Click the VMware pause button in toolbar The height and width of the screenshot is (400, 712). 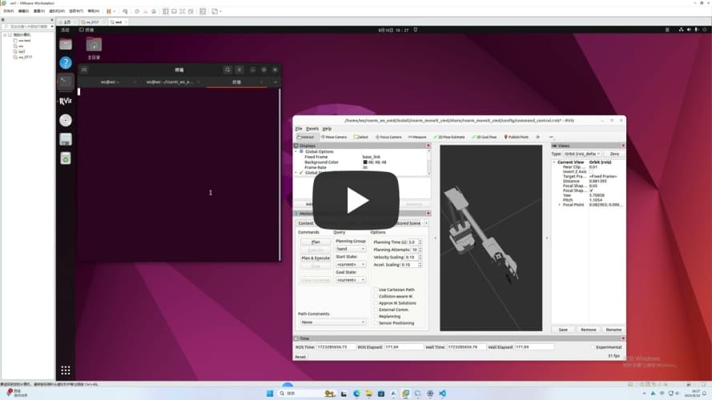(x=109, y=11)
